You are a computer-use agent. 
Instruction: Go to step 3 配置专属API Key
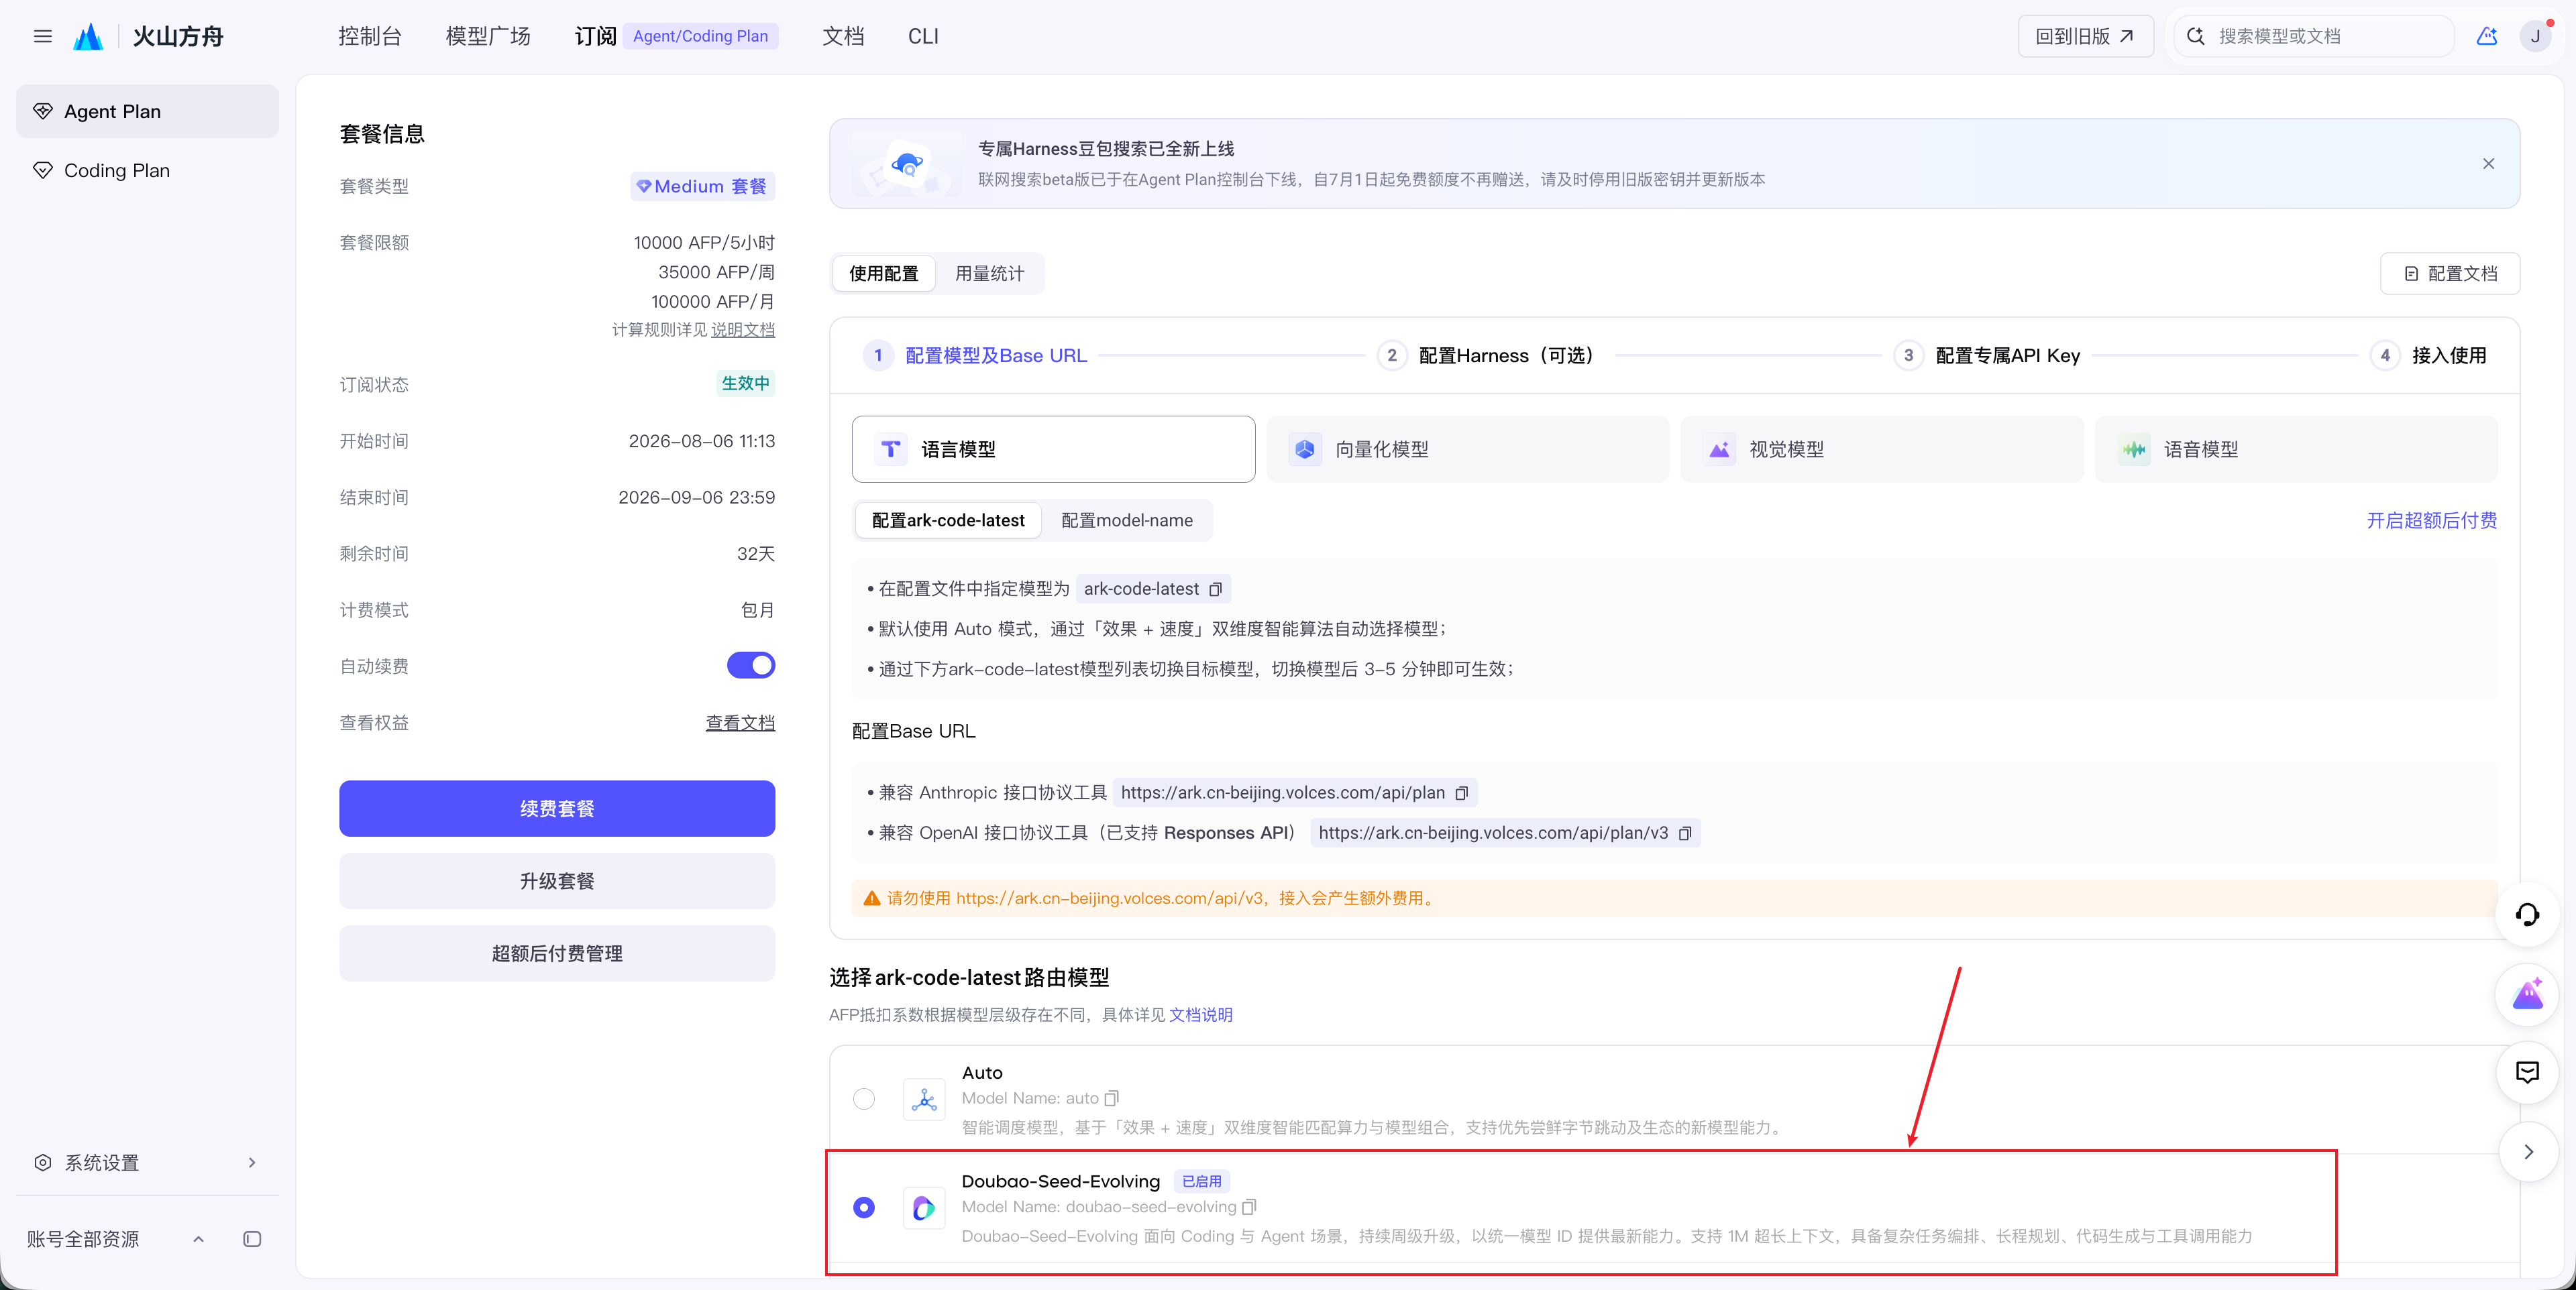(x=1987, y=356)
